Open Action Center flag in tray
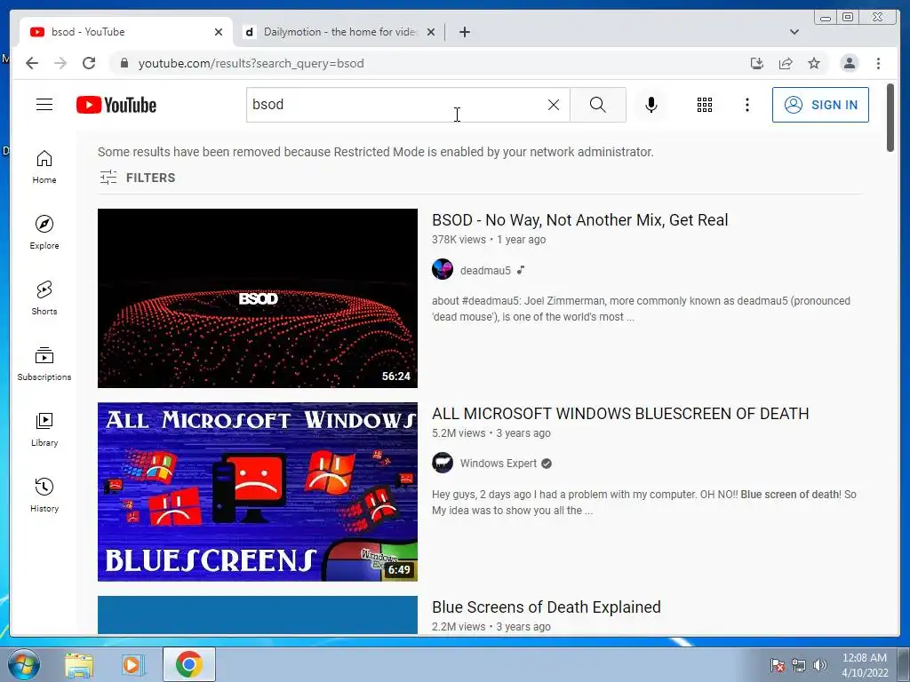Image resolution: width=910 pixels, height=682 pixels. tap(778, 665)
